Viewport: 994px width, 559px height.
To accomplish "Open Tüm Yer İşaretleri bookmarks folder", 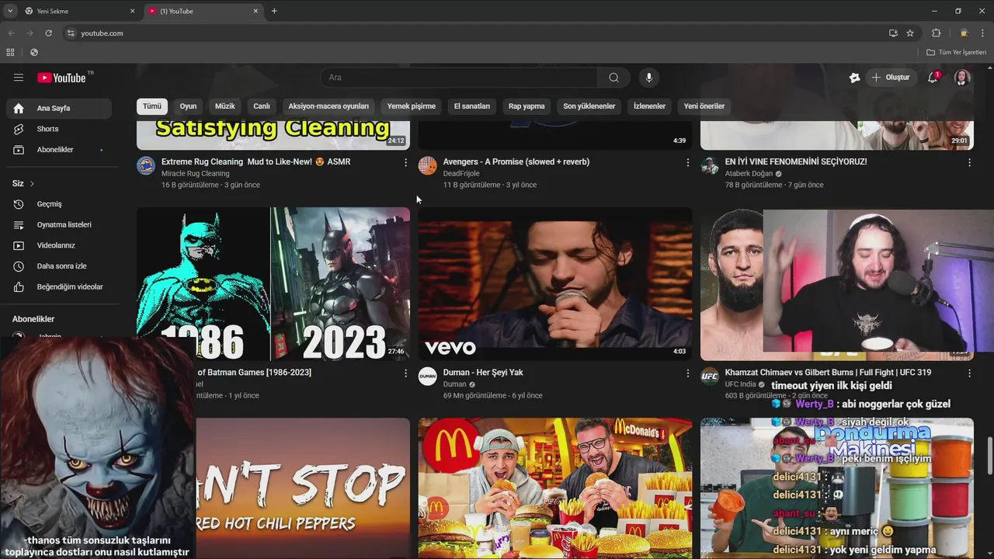I will pos(956,52).
